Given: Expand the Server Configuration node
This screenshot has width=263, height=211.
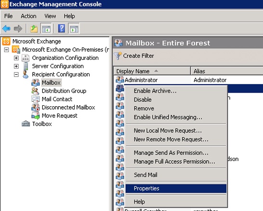Looking at the screenshot, I should pyautogui.click(x=16, y=66).
